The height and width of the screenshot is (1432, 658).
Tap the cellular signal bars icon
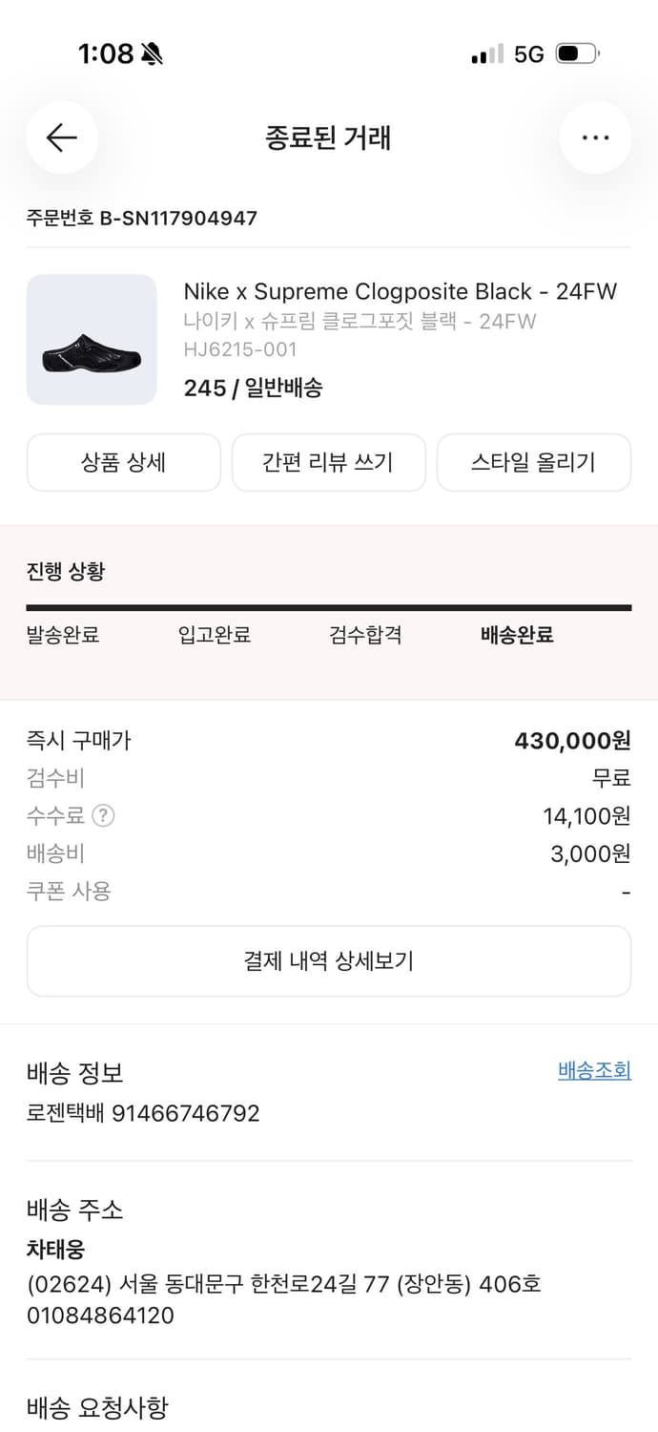pos(487,54)
